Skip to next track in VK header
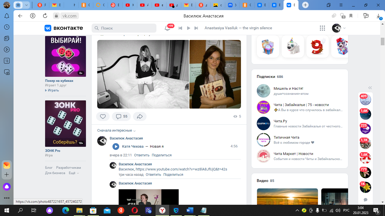This screenshot has width=385, height=216. (x=196, y=28)
